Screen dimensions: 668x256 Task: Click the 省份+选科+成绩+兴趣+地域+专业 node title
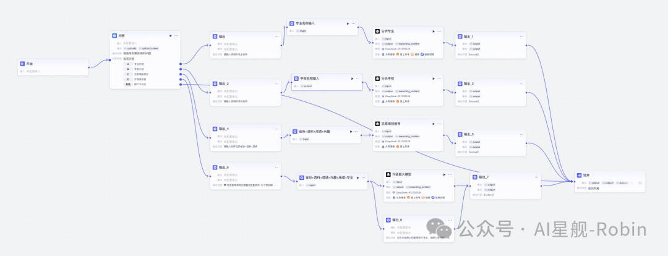click(326, 177)
